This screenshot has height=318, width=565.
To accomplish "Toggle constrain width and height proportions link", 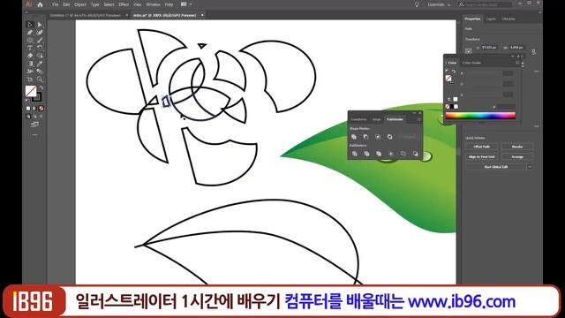I will (533, 52).
